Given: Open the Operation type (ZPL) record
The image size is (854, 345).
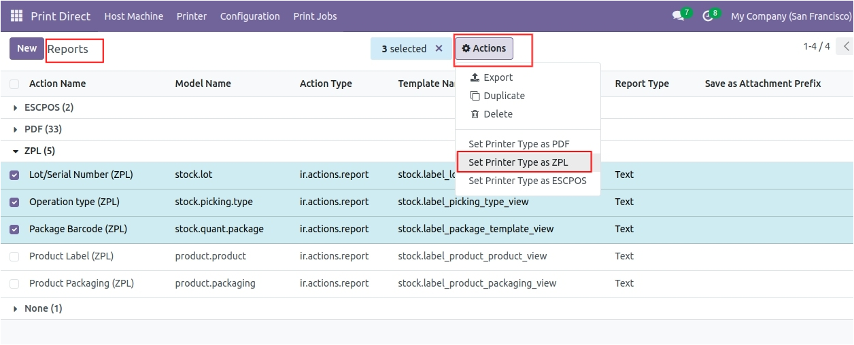Looking at the screenshot, I should [74, 202].
